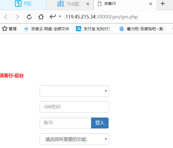Go to browser home page icon

pyautogui.click(x=41, y=17)
